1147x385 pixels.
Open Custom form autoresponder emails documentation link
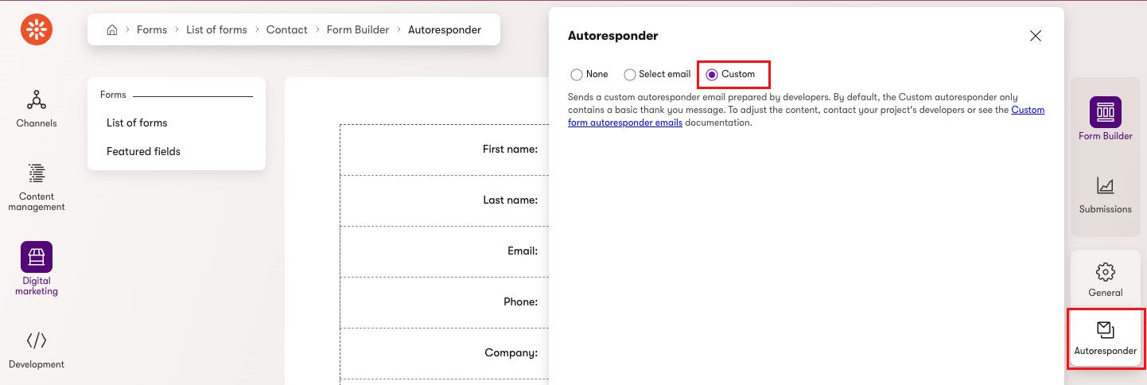click(625, 122)
